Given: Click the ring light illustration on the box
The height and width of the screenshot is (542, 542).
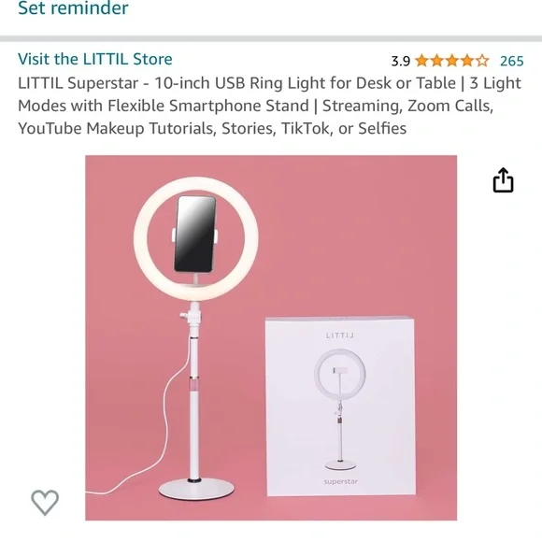Looking at the screenshot, I should (340, 409).
